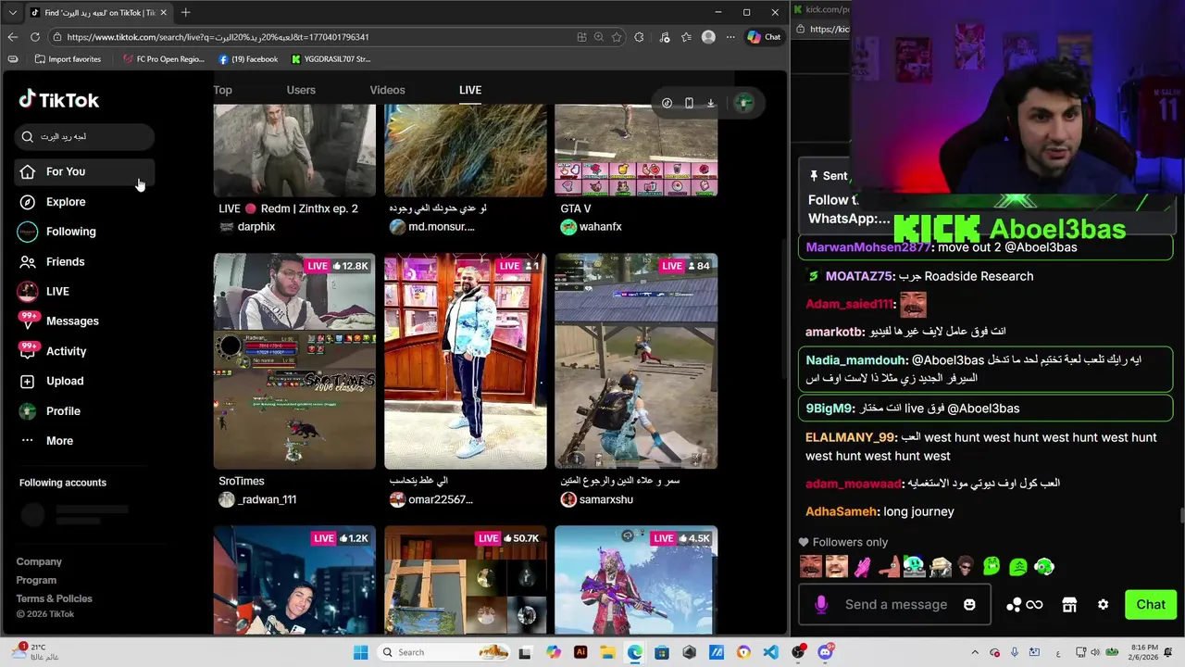Open the Edge profile avatar menu
Viewport: 1185px width, 667px height.
(x=708, y=37)
